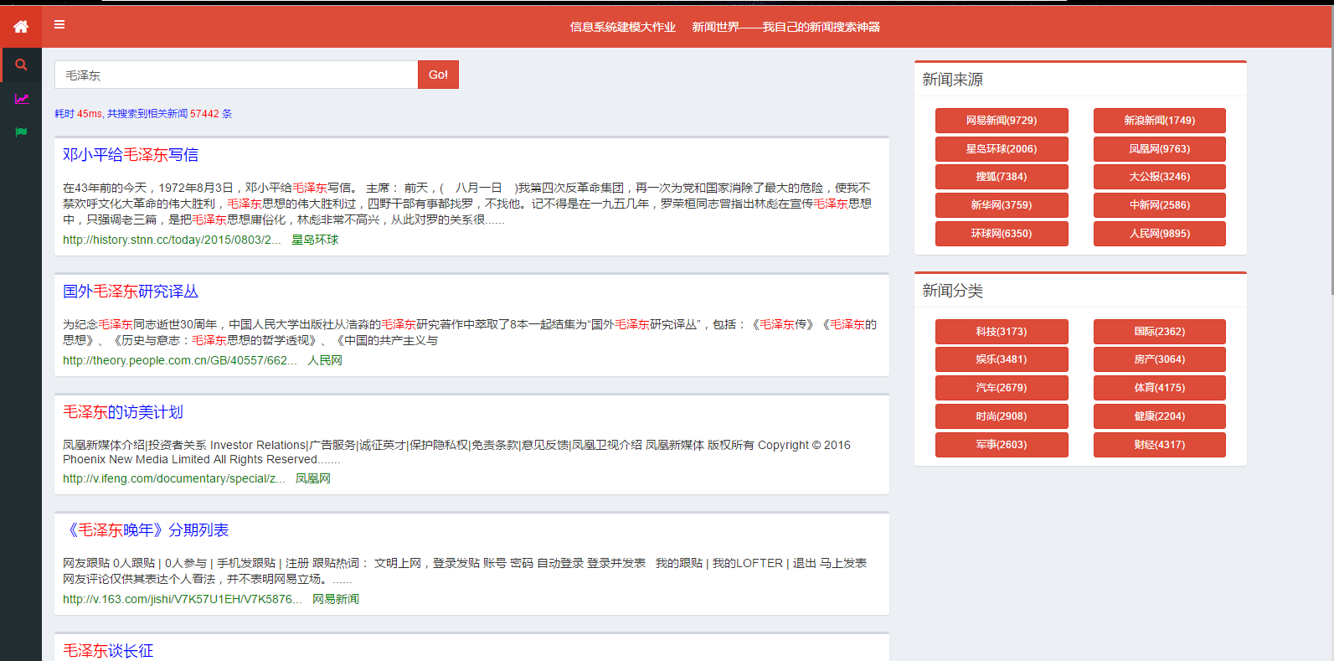Click the 星岛环球 source label under first result
Image resolution: width=1334 pixels, height=661 pixels.
point(315,240)
